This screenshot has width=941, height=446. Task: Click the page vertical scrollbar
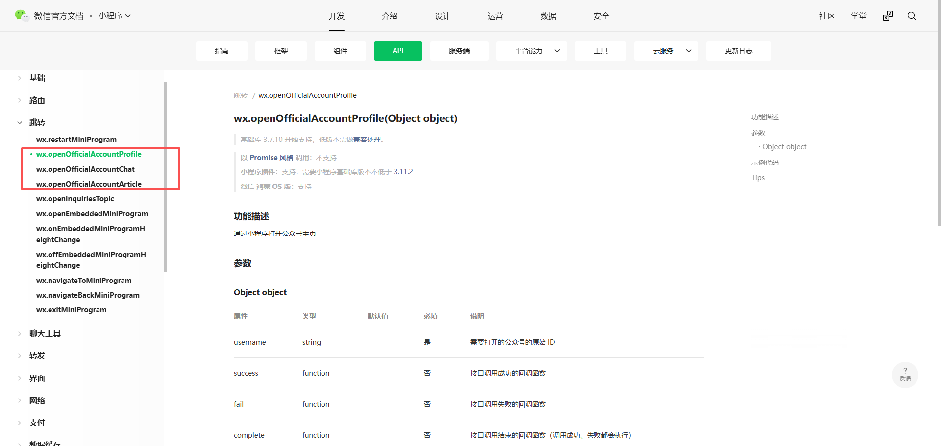coord(939,113)
